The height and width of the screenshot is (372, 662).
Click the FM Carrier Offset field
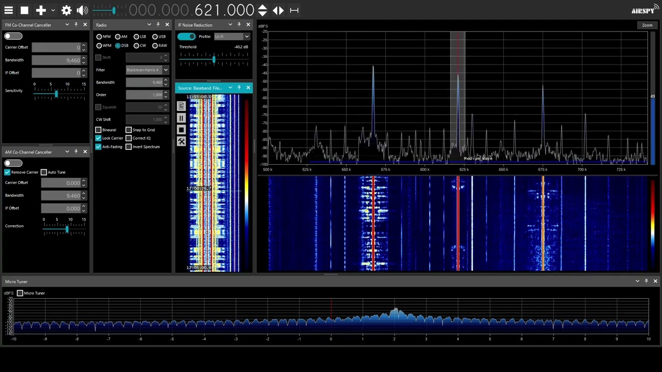pos(57,48)
